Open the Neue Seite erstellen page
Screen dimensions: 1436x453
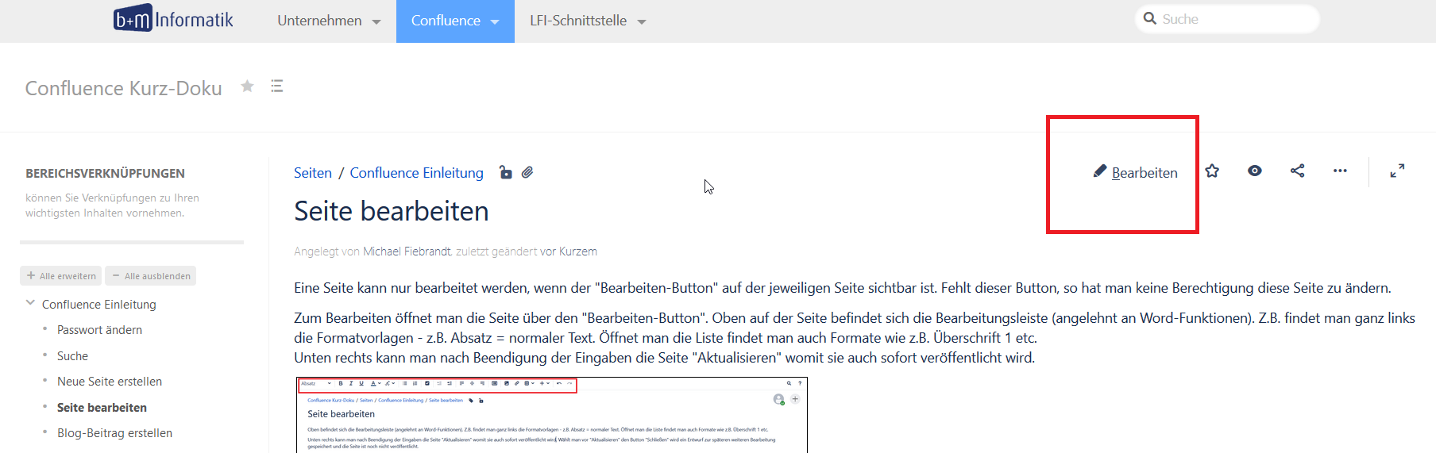pyautogui.click(x=110, y=382)
